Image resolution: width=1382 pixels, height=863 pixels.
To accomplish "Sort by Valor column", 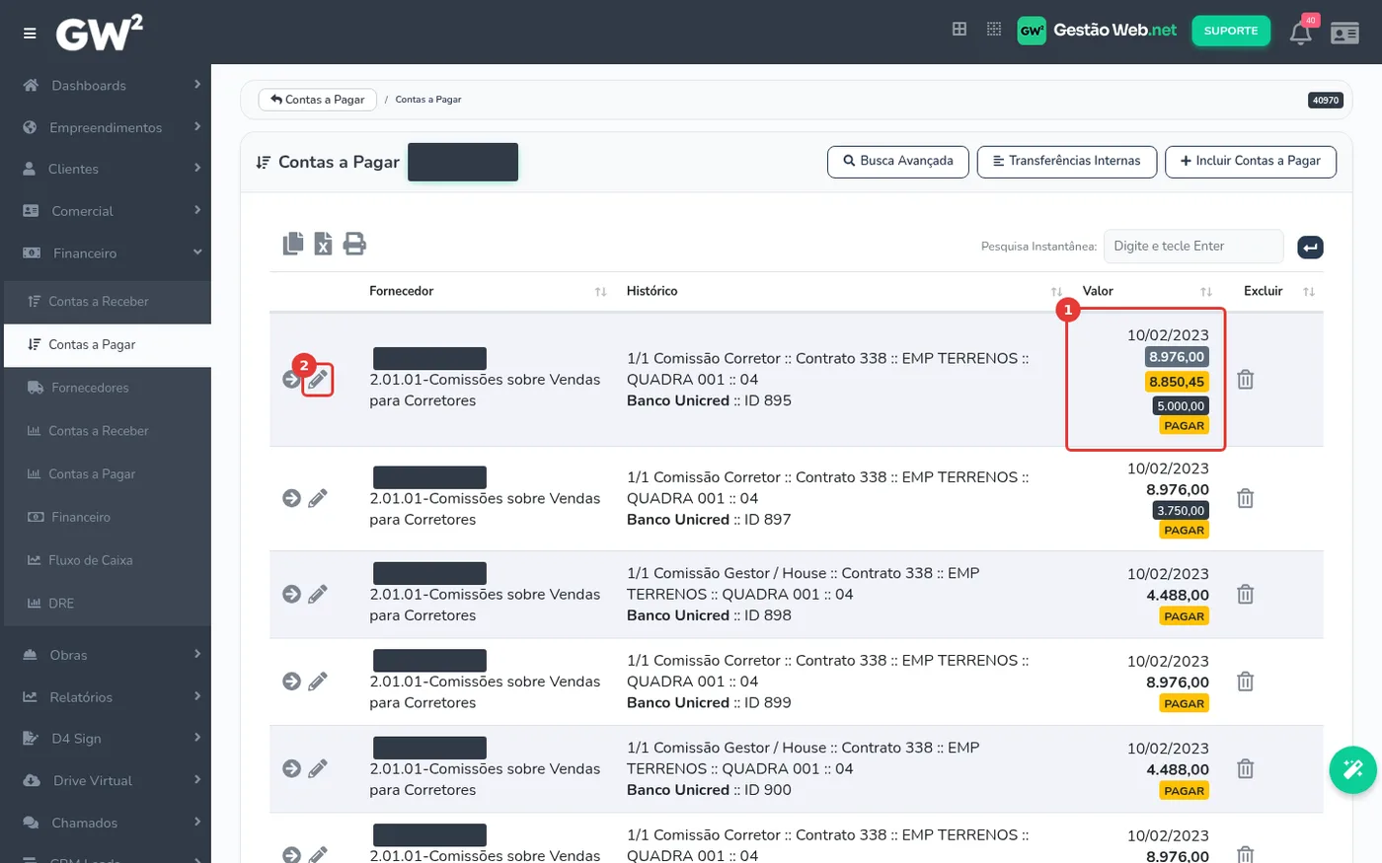I will click(x=1146, y=291).
